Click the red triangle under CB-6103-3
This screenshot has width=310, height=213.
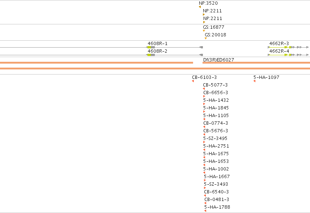(x=193, y=81)
